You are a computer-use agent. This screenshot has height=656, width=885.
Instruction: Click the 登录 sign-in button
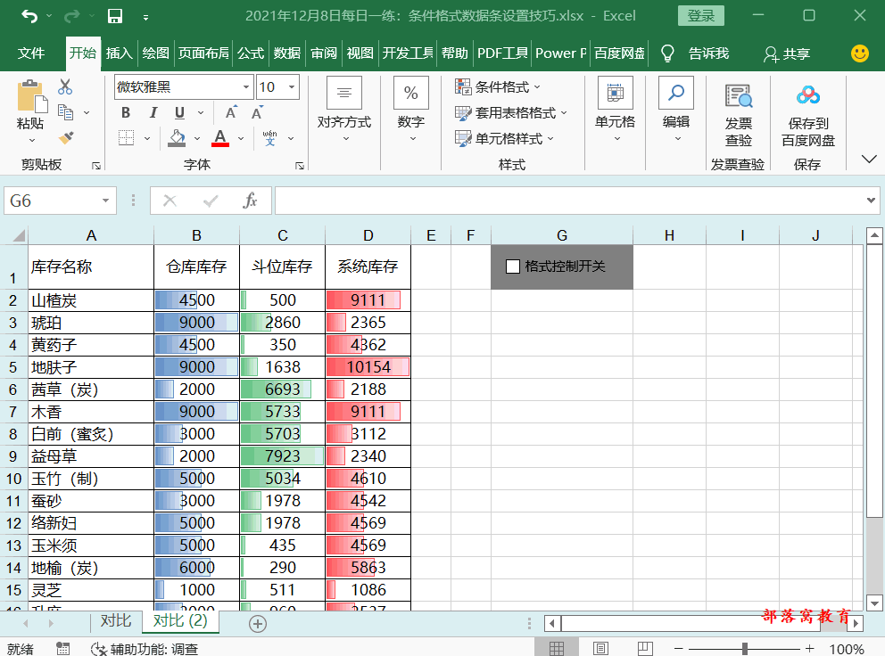coord(701,16)
